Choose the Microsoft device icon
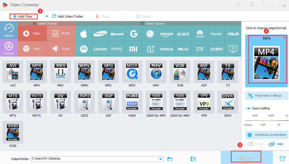 [117, 34]
